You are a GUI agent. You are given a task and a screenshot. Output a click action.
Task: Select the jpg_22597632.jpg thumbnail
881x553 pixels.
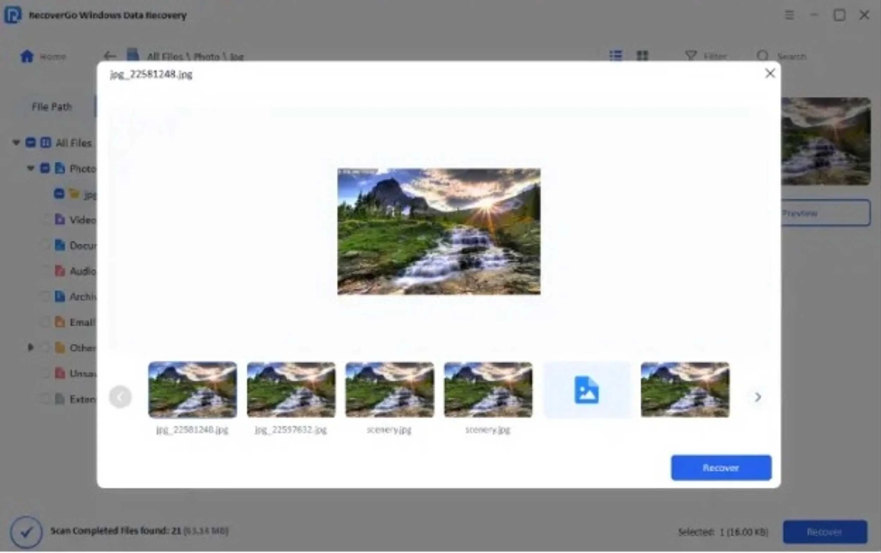pos(291,390)
